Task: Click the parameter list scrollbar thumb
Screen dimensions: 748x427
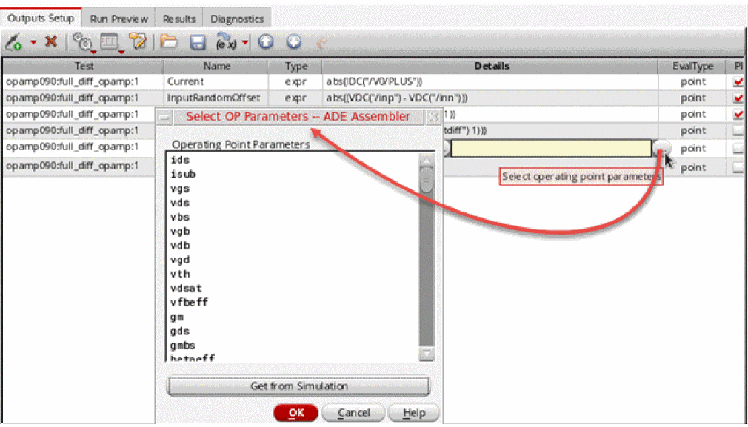Action: (427, 180)
